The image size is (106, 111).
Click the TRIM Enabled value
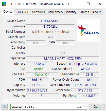pyautogui.click(x=38, y=69)
